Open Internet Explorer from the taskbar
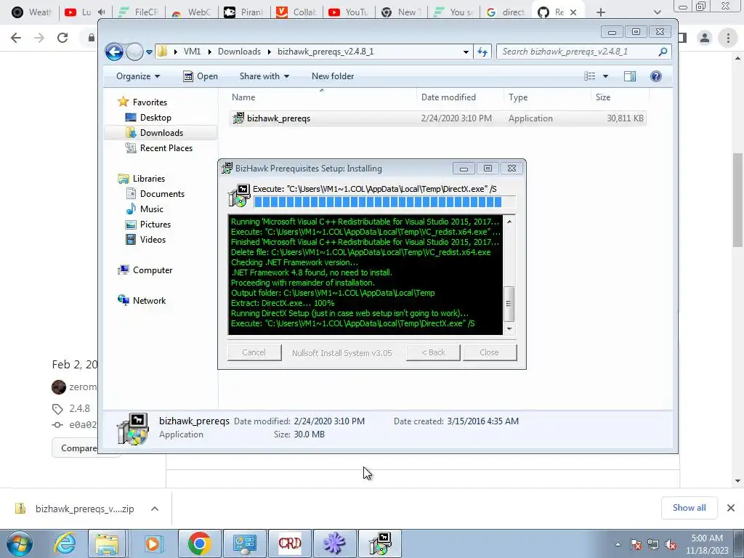744x558 pixels. click(x=65, y=543)
